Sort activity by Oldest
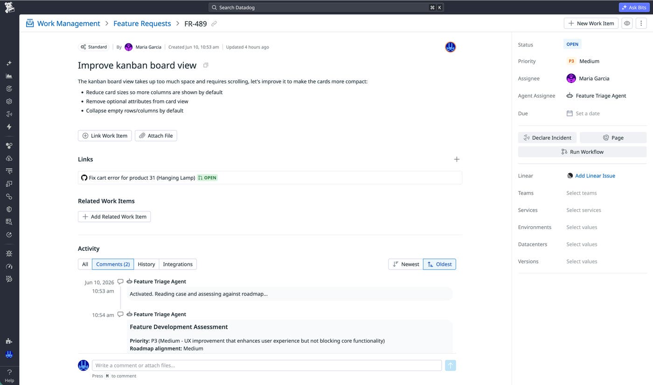The width and height of the screenshot is (653, 385). (439, 264)
